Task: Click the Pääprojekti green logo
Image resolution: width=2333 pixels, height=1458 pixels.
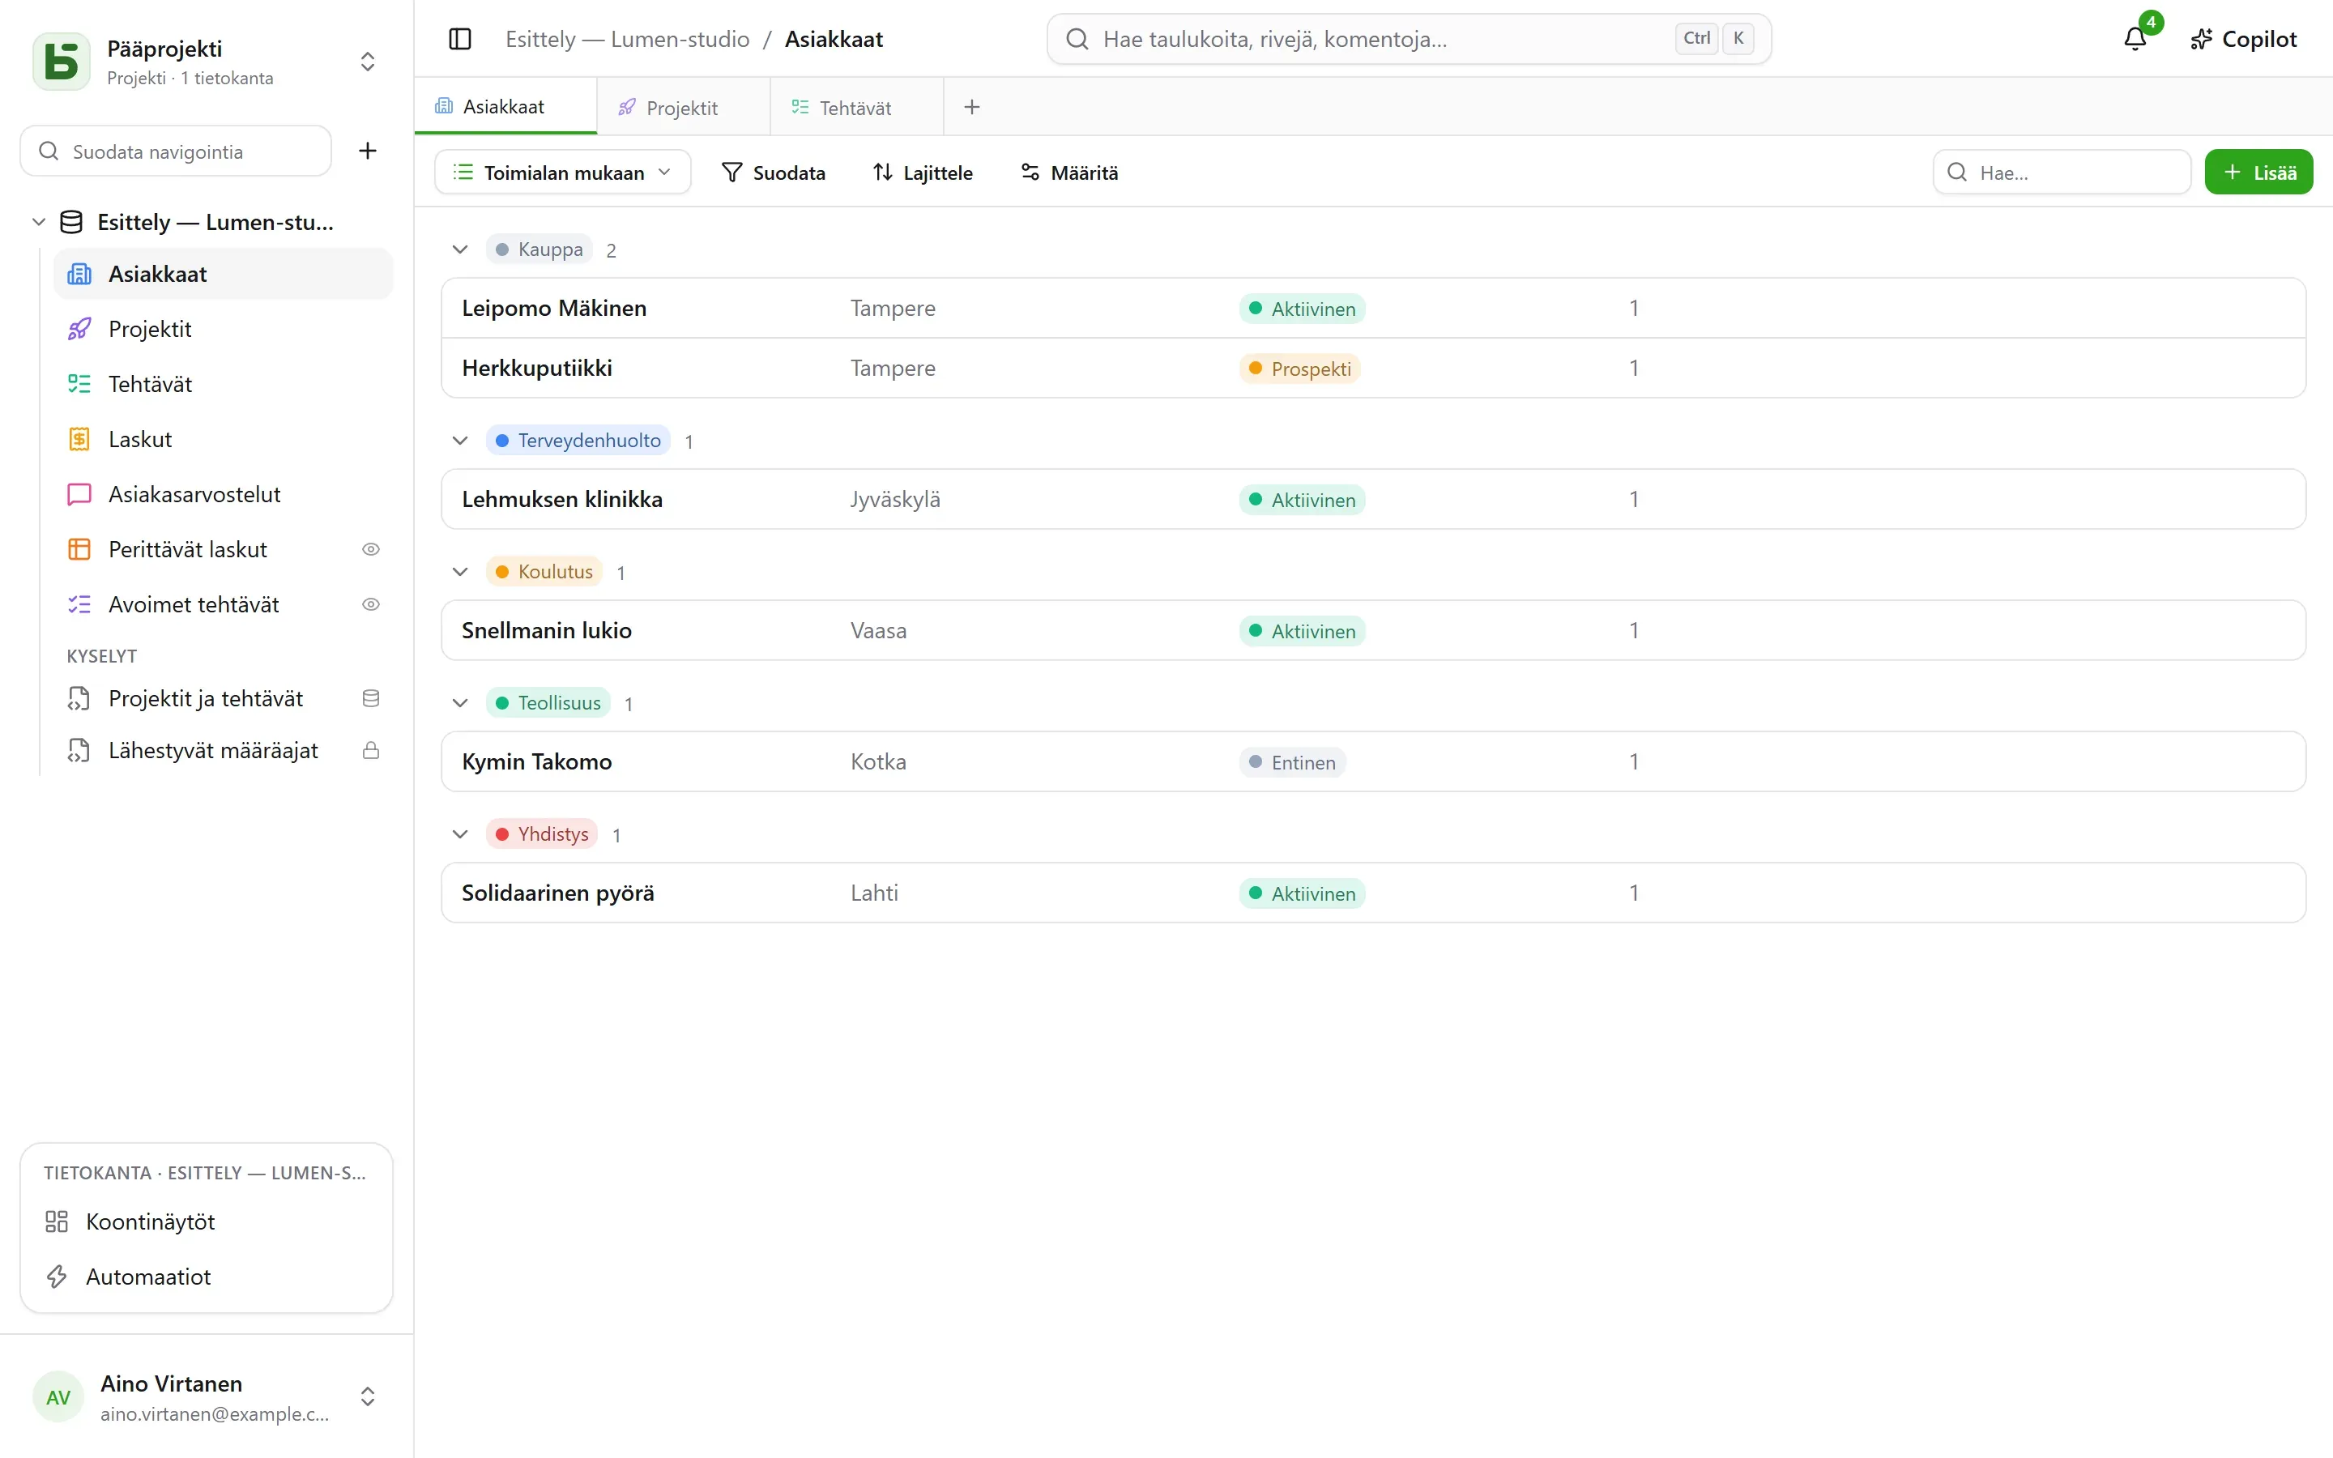Action: (x=62, y=62)
